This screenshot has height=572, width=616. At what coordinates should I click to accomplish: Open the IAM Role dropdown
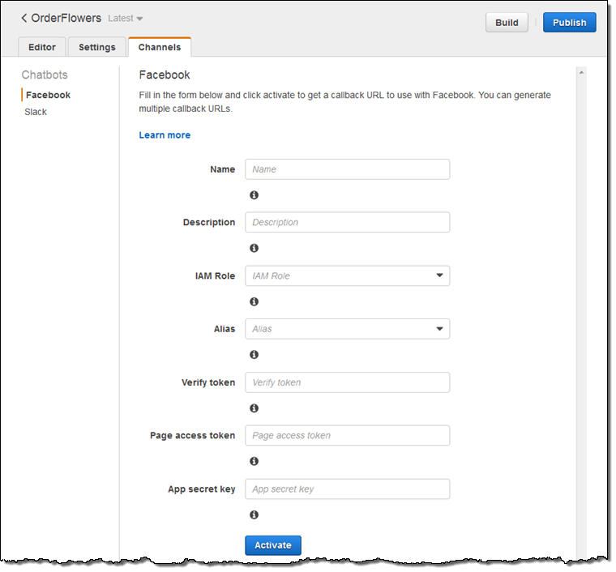pos(347,276)
